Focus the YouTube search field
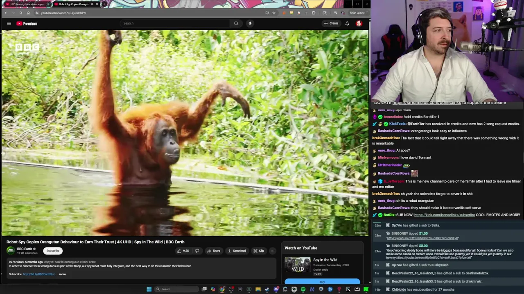This screenshot has width=524, height=294. [175, 23]
